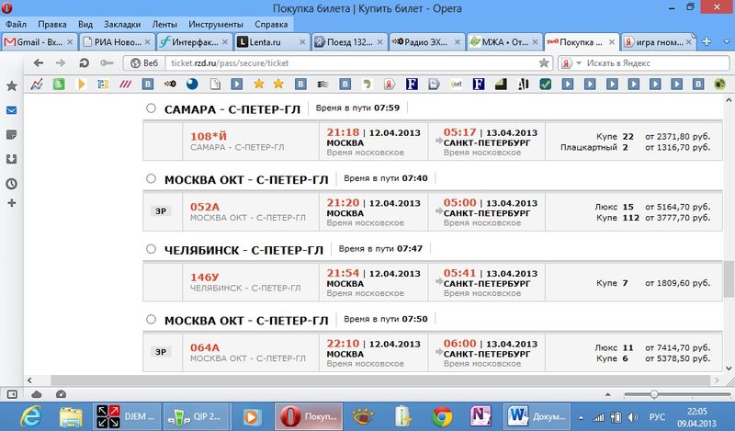
Task: Open the Закладки menu
Action: tap(121, 23)
